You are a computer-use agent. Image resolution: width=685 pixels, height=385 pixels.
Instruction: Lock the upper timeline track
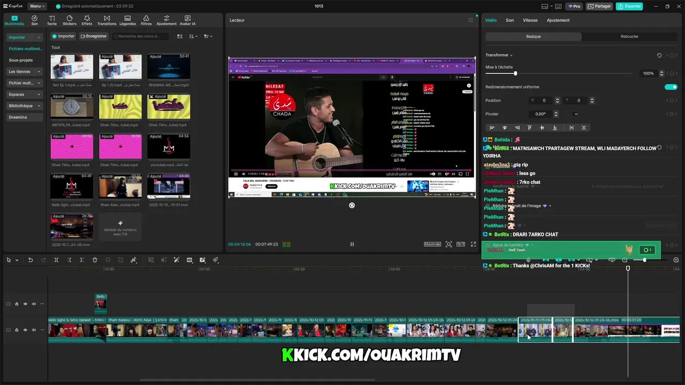click(x=17, y=304)
